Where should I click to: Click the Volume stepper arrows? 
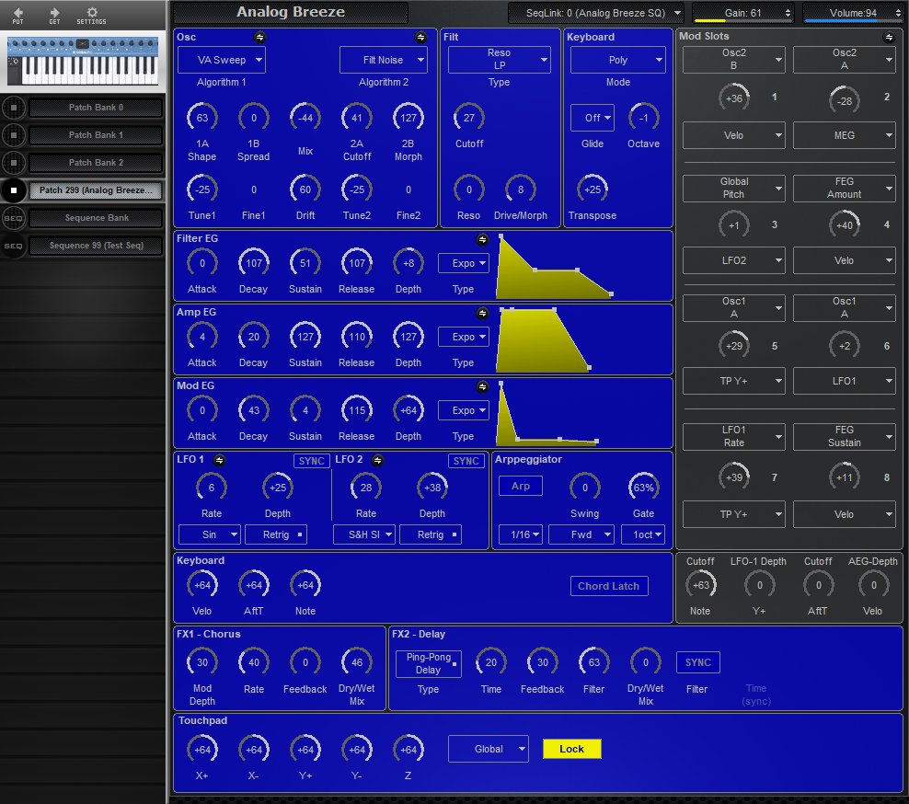[x=898, y=13]
